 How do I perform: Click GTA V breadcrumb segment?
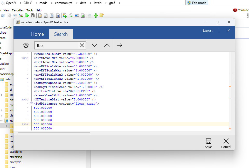pyautogui.click(x=28, y=3)
